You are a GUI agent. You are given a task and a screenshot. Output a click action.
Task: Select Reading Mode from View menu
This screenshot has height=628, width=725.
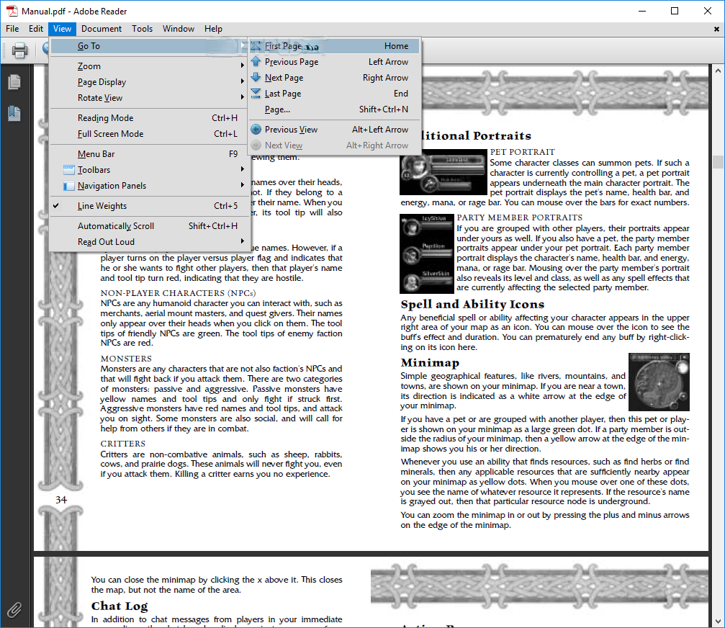coord(150,118)
